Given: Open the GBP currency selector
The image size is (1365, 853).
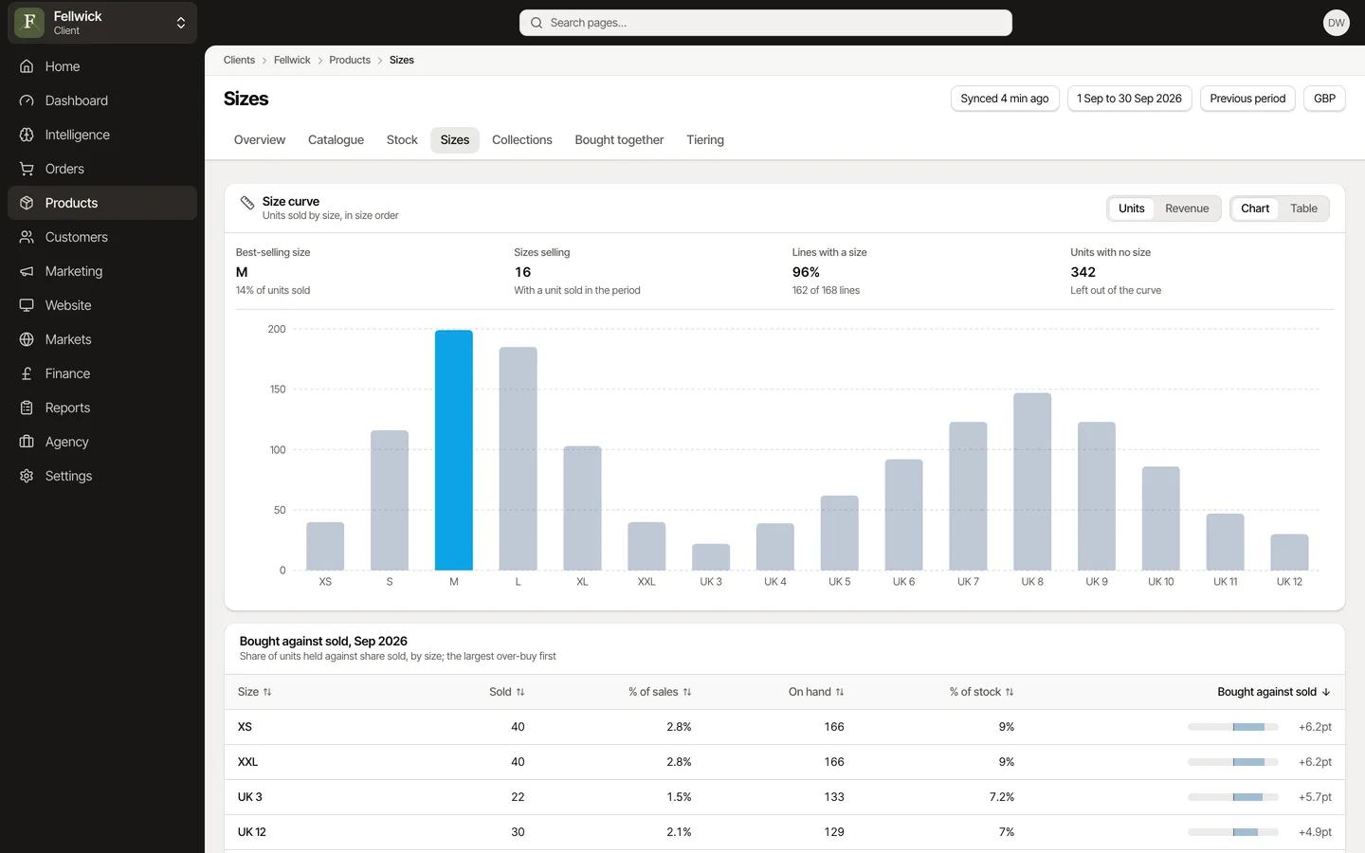Looking at the screenshot, I should pyautogui.click(x=1324, y=99).
